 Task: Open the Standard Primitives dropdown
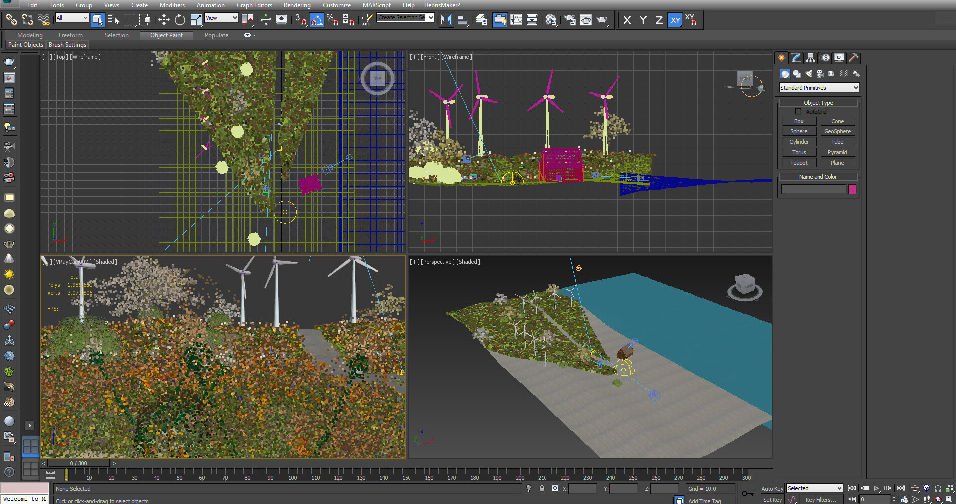(819, 88)
